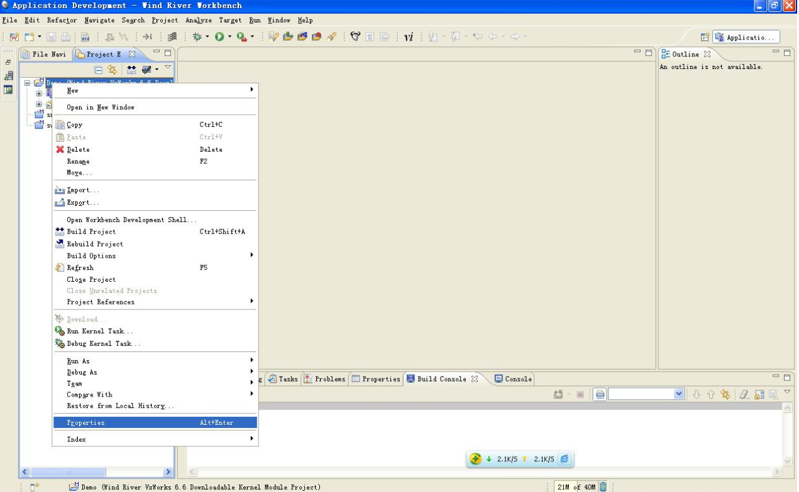Viewport: 799px width, 492px height.
Task: Select Properties from the context menu
Action: (x=85, y=422)
